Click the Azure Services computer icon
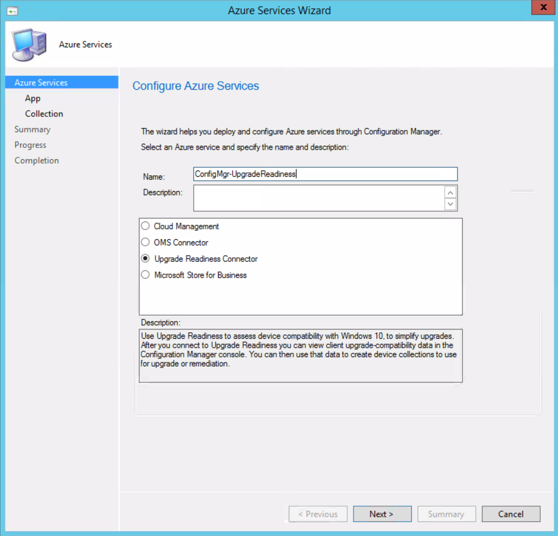The width and height of the screenshot is (558, 536). [29, 44]
